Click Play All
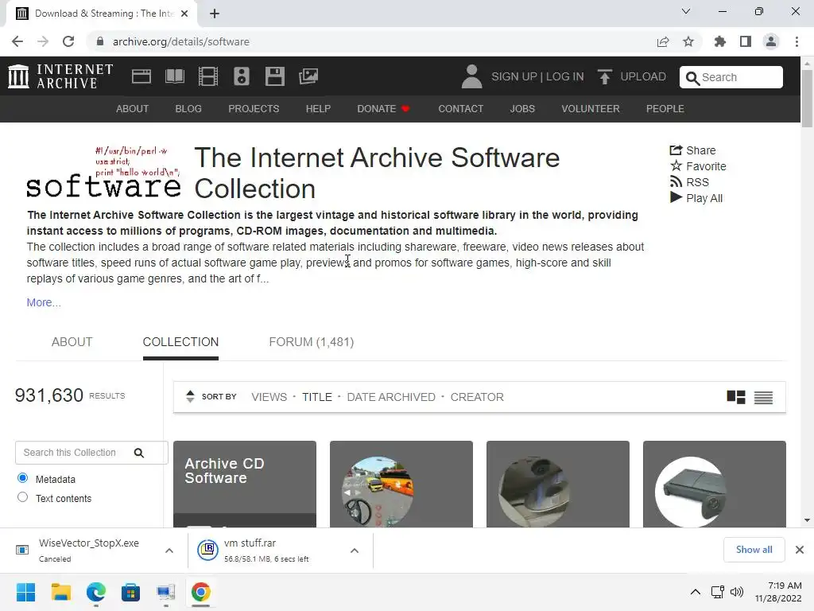Image resolution: width=814 pixels, height=611 pixels. 696,198
